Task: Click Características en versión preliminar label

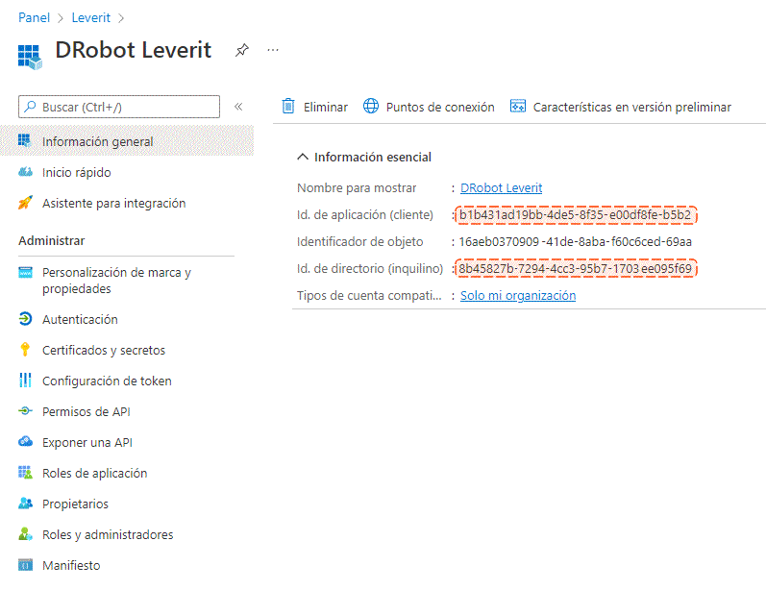Action: click(x=632, y=107)
